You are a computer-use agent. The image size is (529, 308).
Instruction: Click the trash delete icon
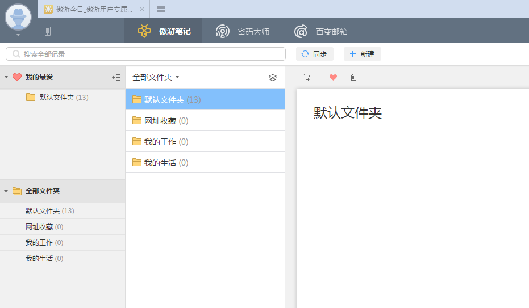[353, 77]
